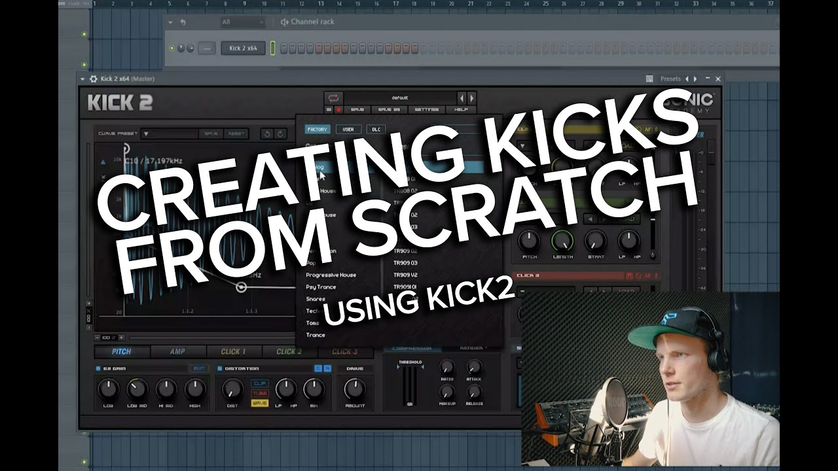
Task: Undo the curve edit
Action: tap(266, 133)
